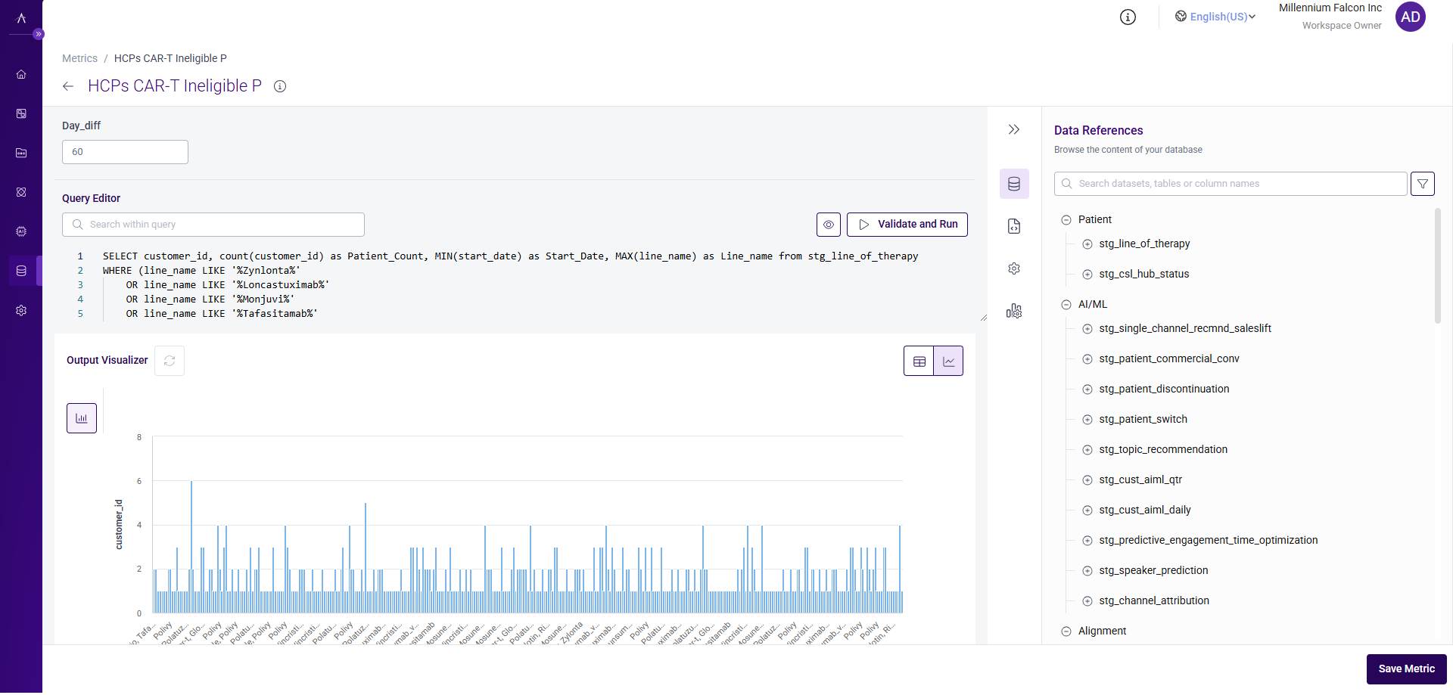Click the Save Metric button
Image resolution: width=1453 pixels, height=695 pixels.
(x=1406, y=669)
